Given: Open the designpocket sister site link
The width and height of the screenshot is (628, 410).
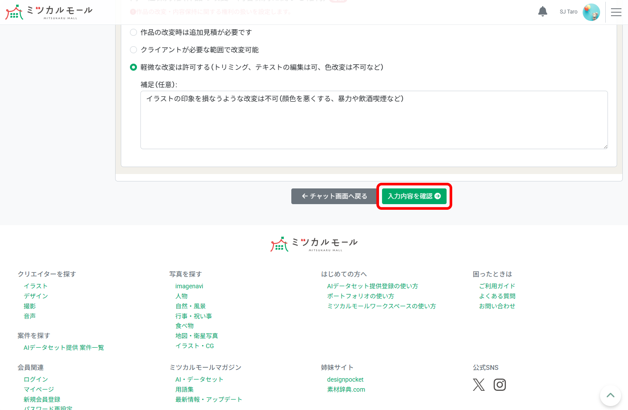Looking at the screenshot, I should 345,379.
